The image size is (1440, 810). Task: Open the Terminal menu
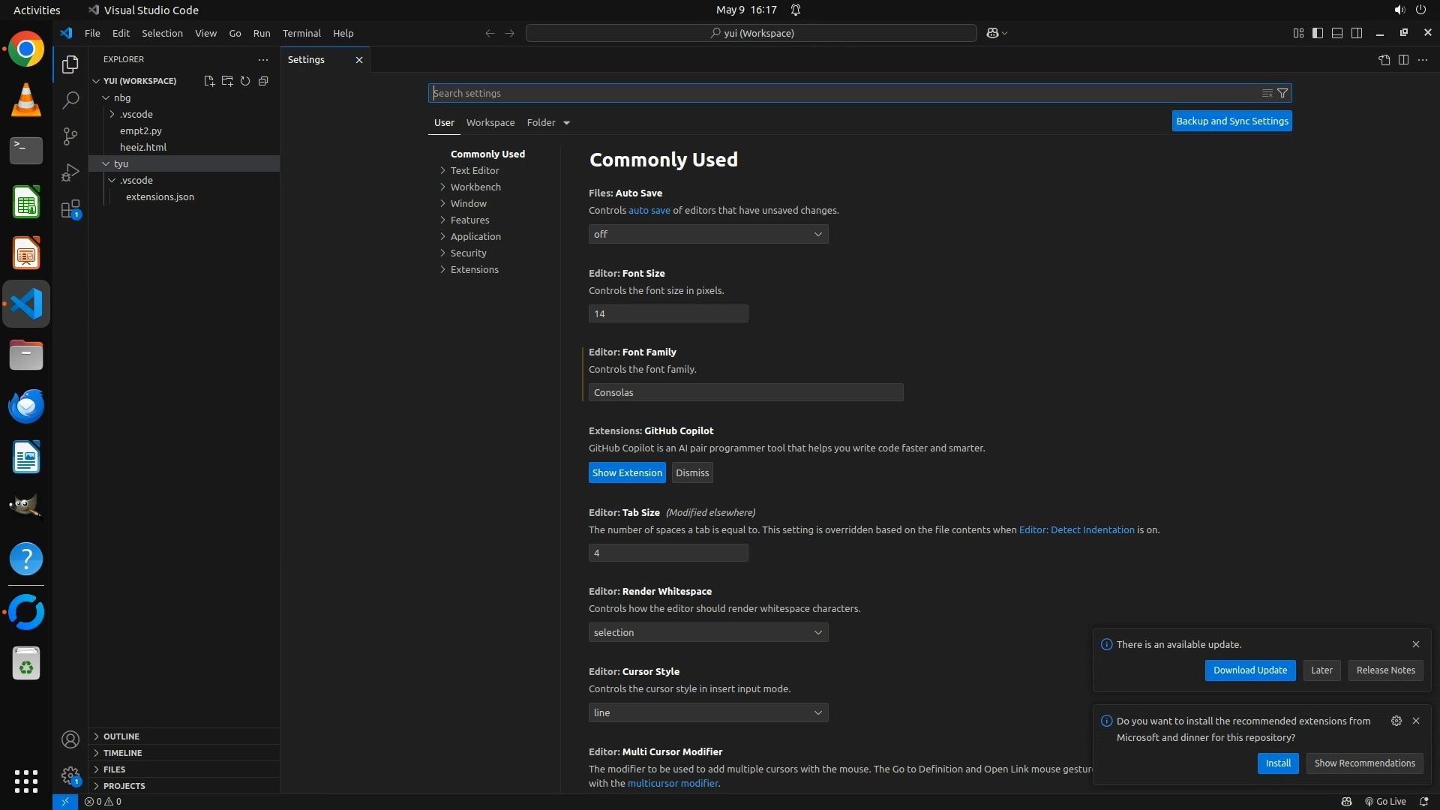click(x=301, y=33)
